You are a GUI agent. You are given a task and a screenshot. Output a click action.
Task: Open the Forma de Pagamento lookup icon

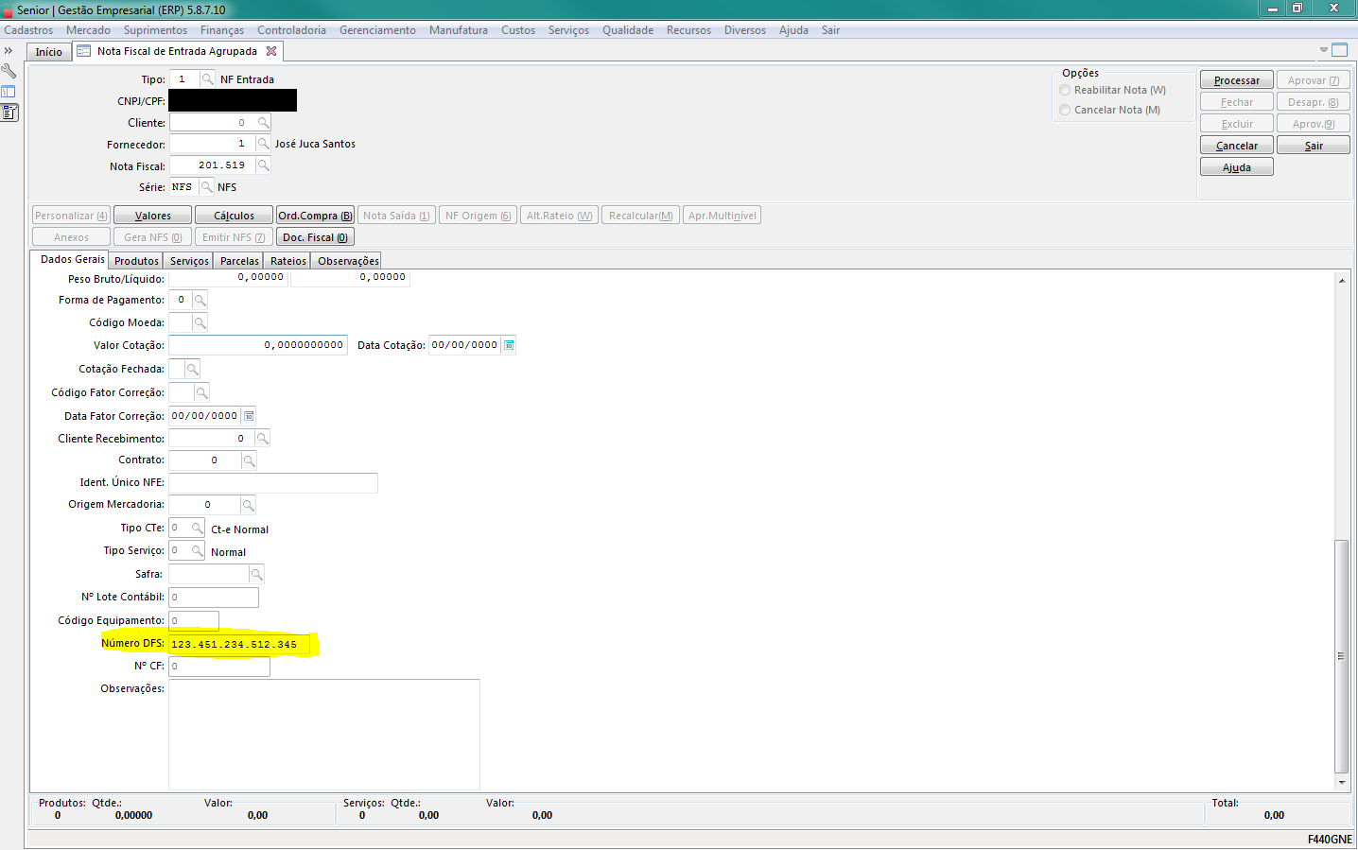(x=200, y=301)
